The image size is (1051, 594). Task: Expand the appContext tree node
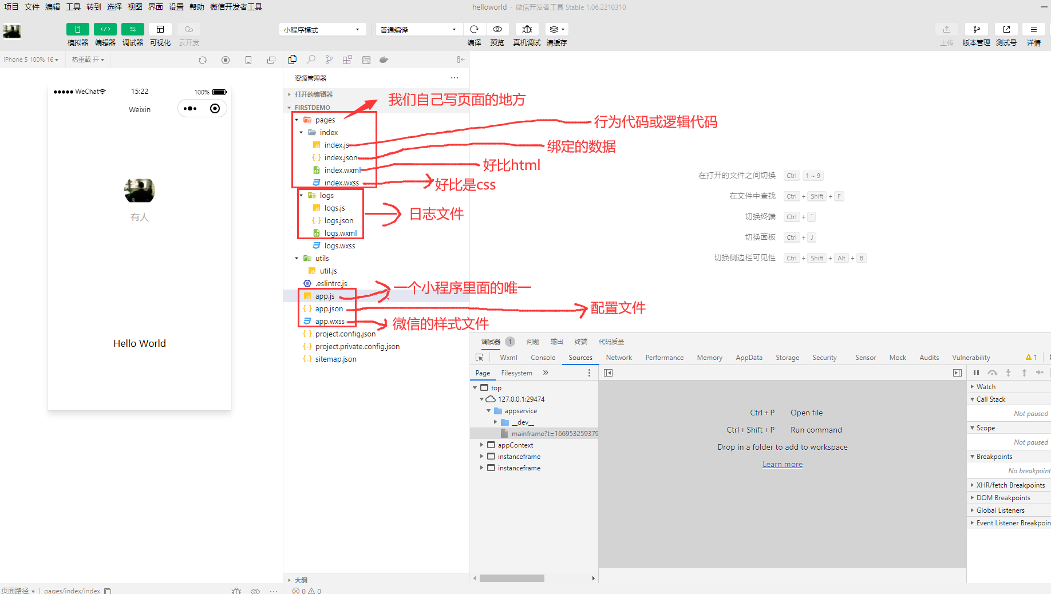click(x=481, y=445)
